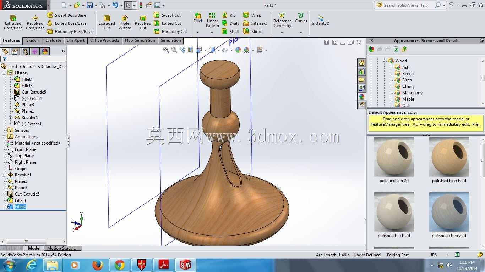Image resolution: width=485 pixels, height=272 pixels.
Task: Select the Wrap feature
Action: tap(252, 15)
